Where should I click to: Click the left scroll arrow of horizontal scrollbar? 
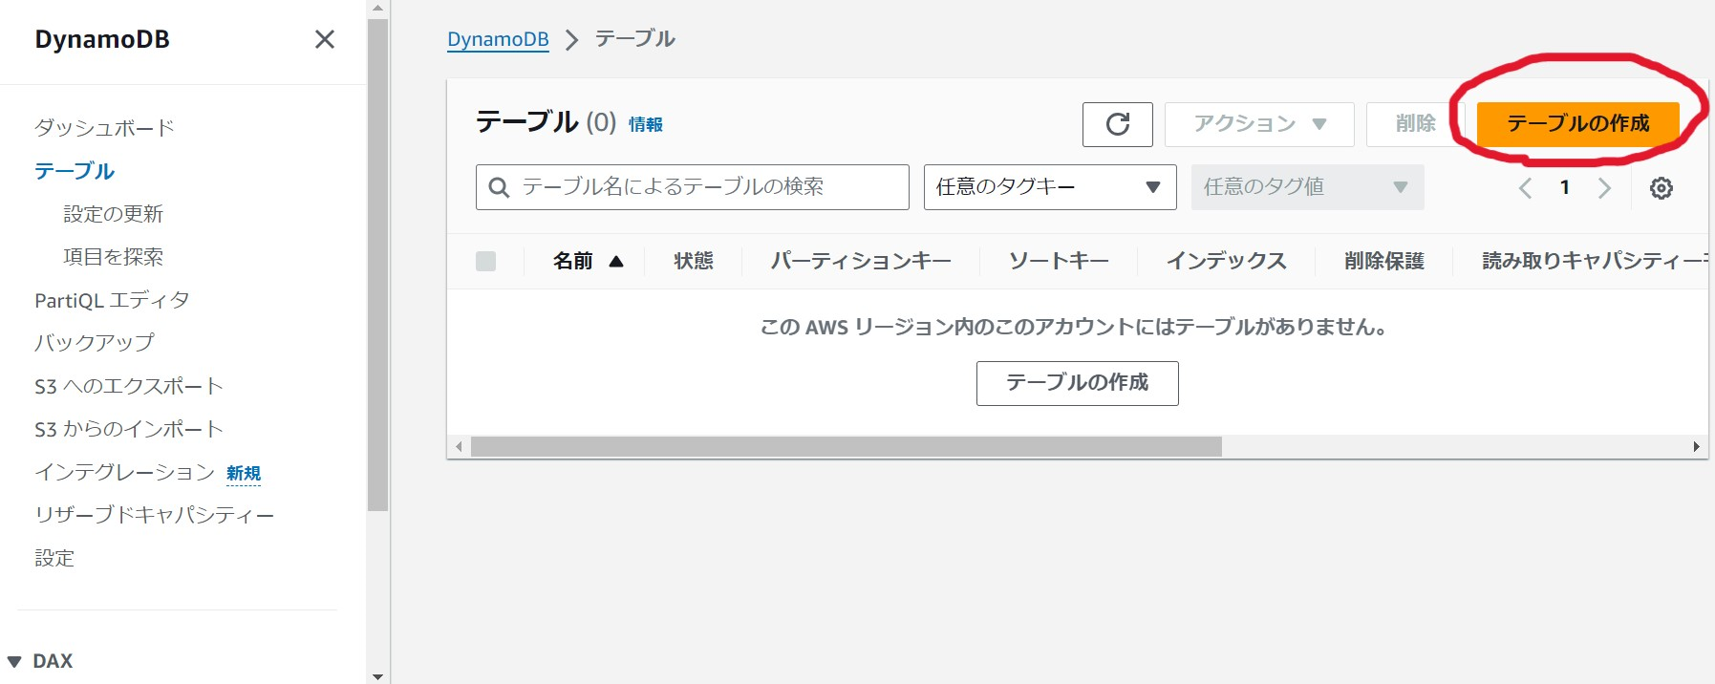coord(460,447)
